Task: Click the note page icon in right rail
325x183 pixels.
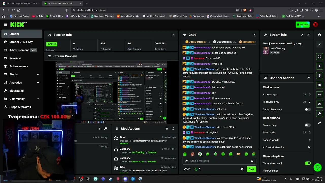Action: 319,75
